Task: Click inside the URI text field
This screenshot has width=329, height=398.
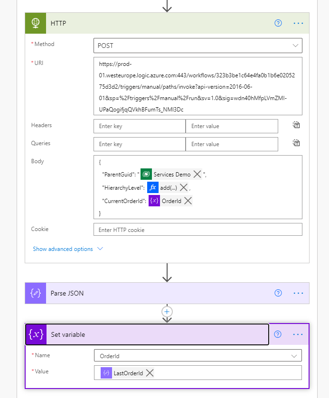Action: click(x=197, y=86)
